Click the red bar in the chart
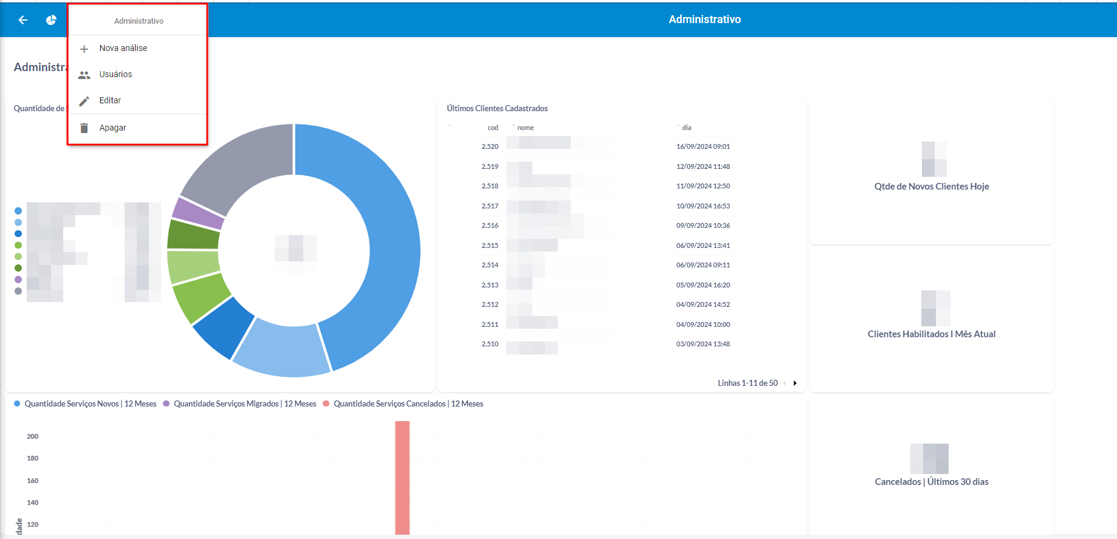1117x539 pixels. tap(402, 478)
